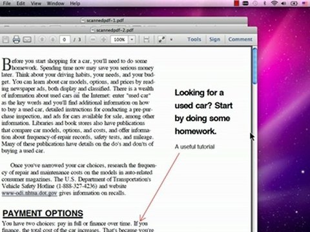
Task: Click the page number input field
Action: 65,39
